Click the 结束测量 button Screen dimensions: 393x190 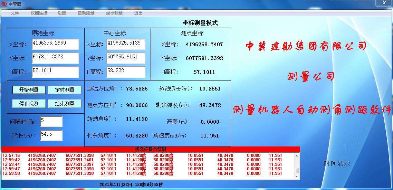tap(65, 104)
